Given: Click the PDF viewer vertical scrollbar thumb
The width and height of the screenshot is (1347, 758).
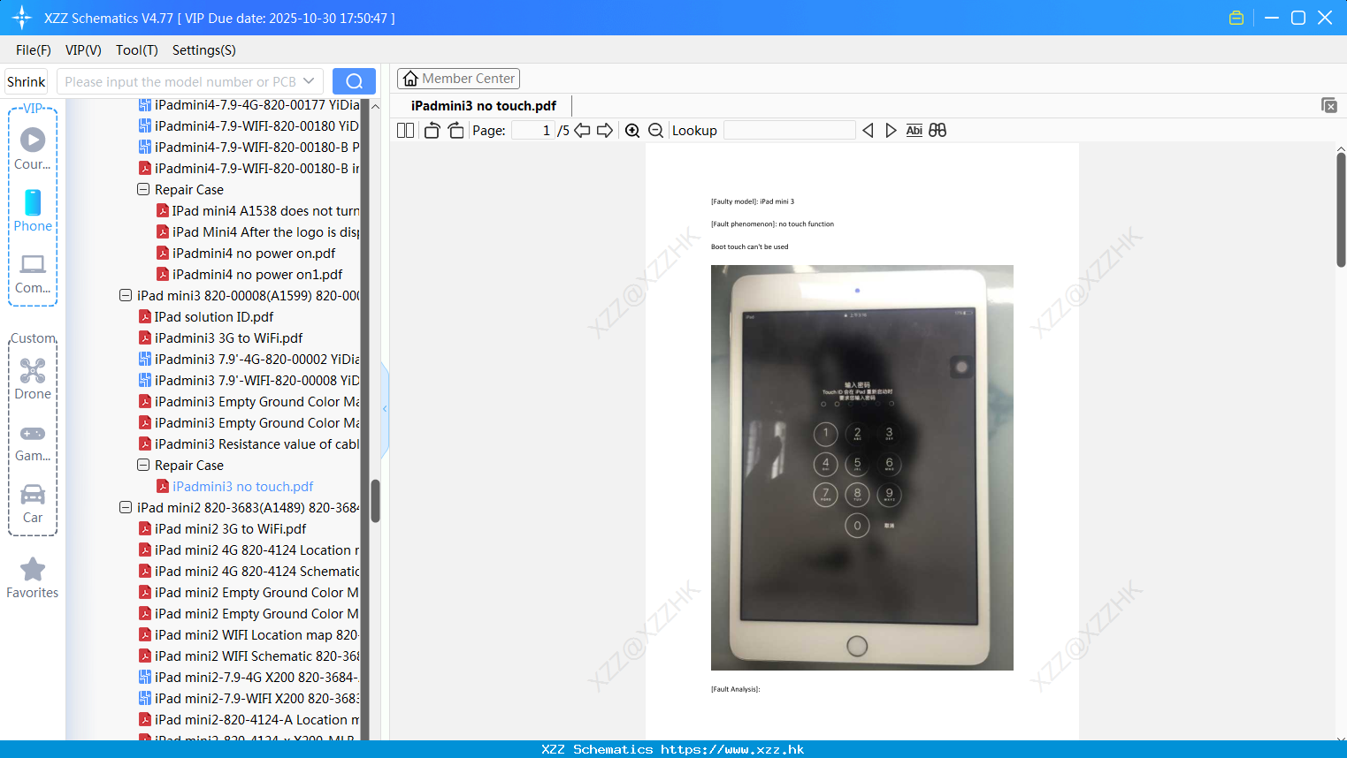Looking at the screenshot, I should [x=1341, y=209].
